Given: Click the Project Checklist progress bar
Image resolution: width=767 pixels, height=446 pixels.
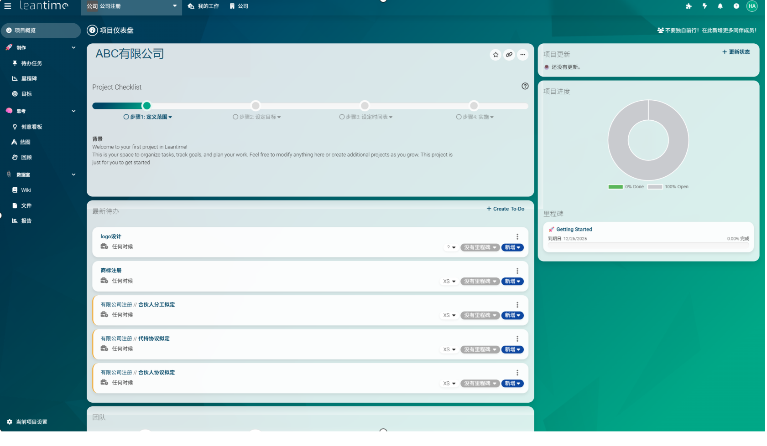Looking at the screenshot, I should [x=310, y=106].
